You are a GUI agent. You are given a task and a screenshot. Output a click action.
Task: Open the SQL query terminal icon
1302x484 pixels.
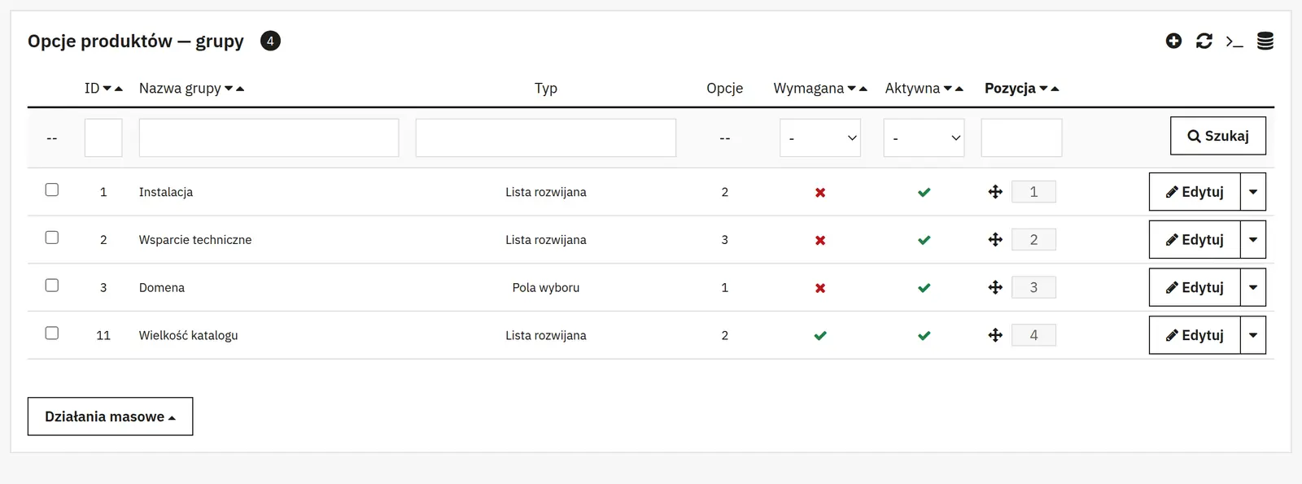(1234, 41)
